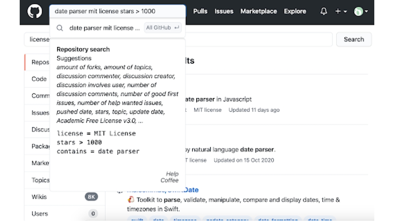Select the All GitHub search scope
The height and width of the screenshot is (221, 394).
coord(163,27)
